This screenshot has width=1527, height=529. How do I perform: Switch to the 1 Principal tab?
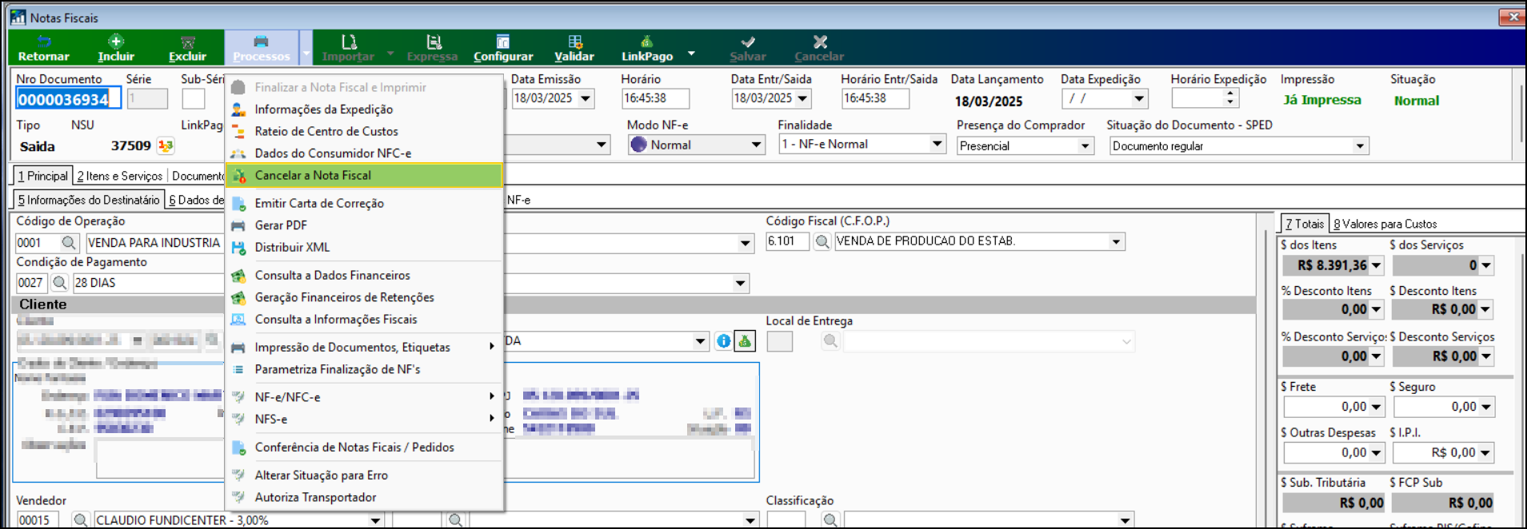43,176
